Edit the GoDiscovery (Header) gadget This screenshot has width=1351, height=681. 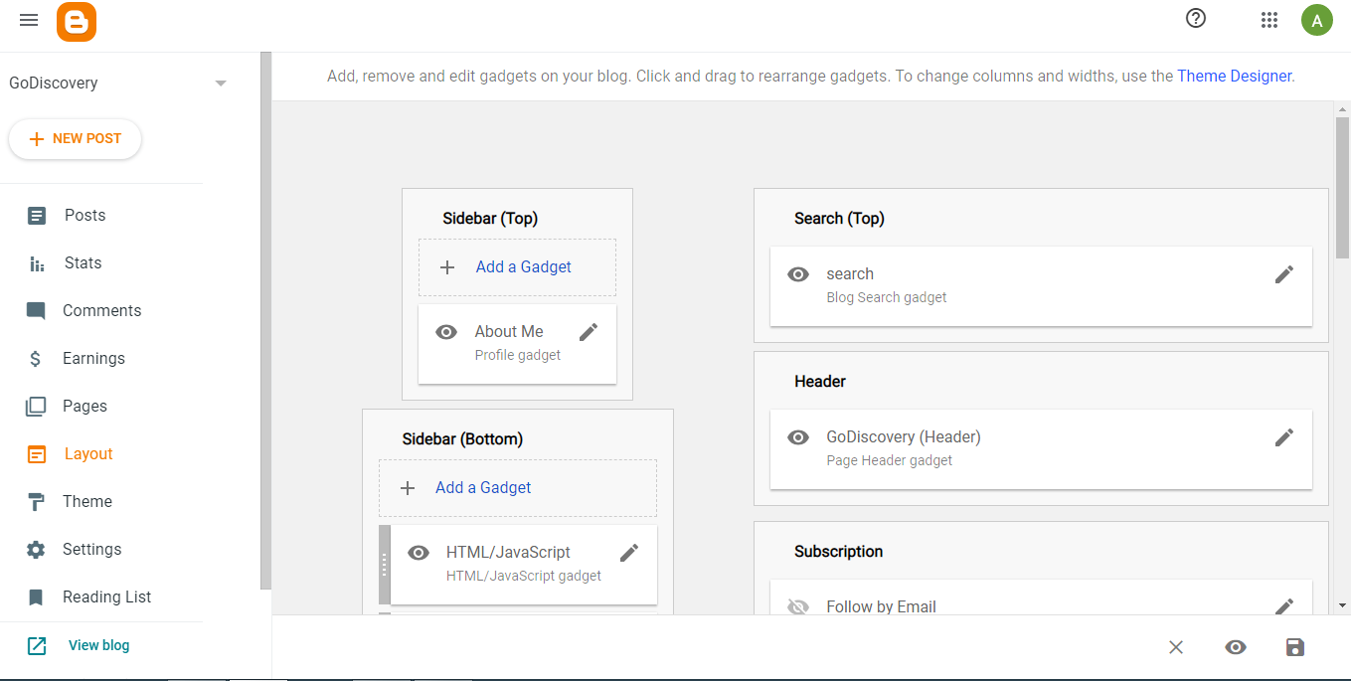[x=1284, y=437]
